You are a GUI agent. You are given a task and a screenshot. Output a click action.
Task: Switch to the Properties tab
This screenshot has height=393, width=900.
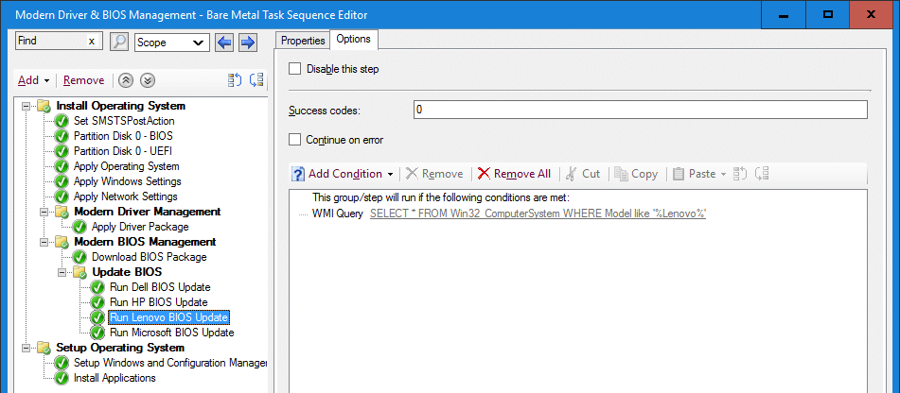click(x=303, y=41)
